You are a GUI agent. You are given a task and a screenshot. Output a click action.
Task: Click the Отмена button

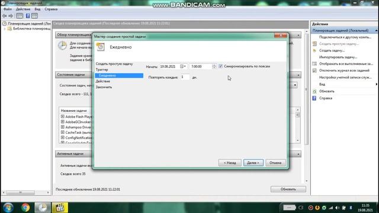(x=275, y=163)
